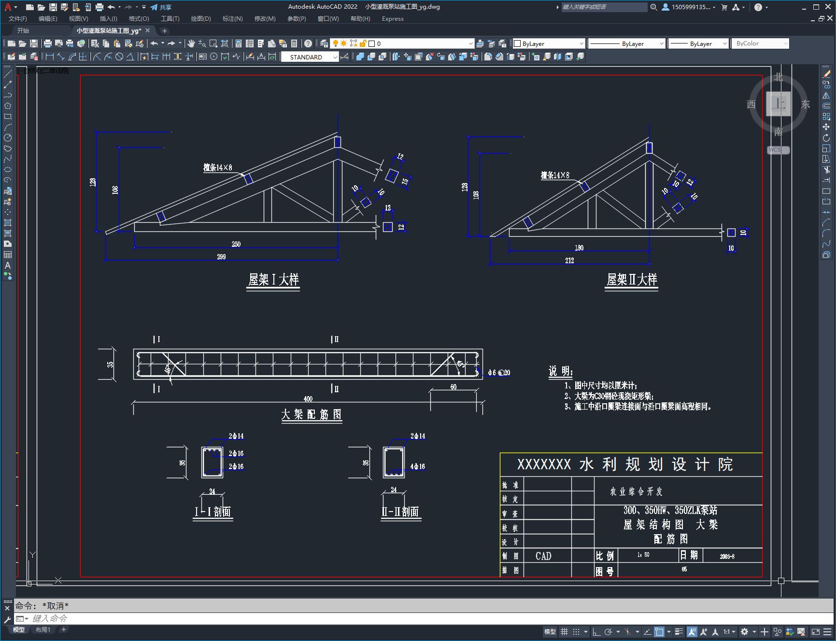836x641 pixels.
Task: Select the Angular dimension tool
Action: click(130, 57)
